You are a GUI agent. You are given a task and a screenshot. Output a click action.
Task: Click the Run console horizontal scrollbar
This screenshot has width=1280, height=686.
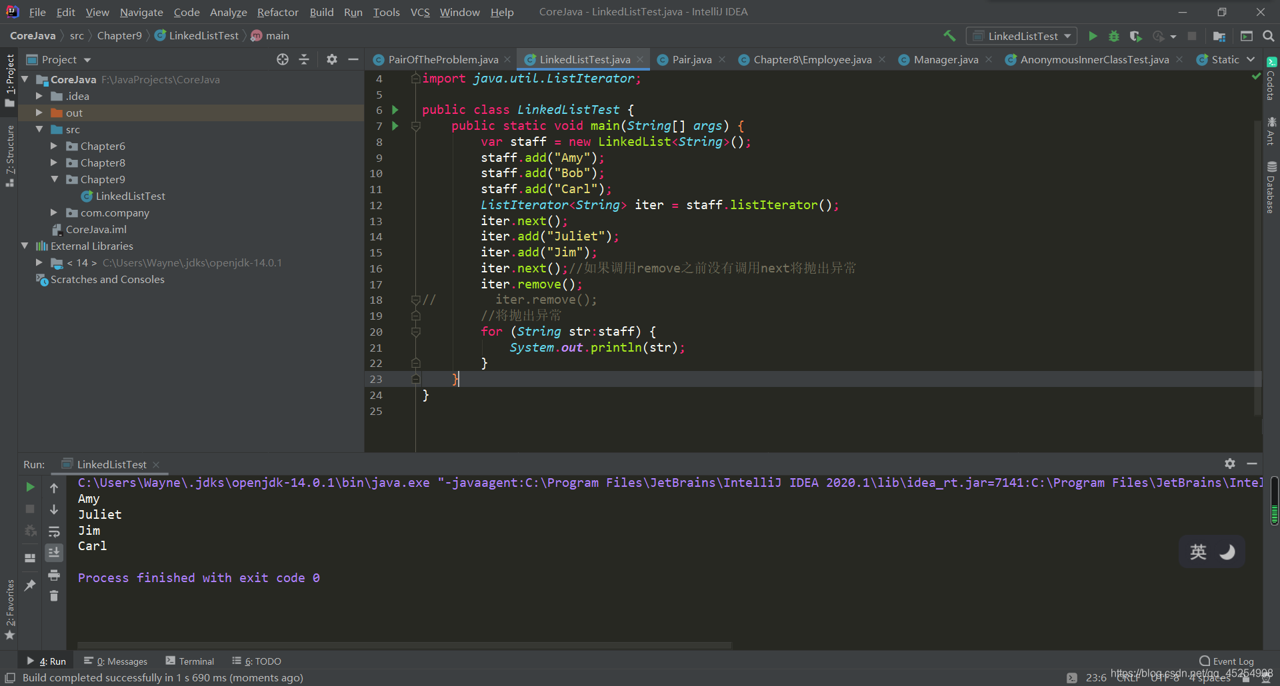tap(405, 645)
